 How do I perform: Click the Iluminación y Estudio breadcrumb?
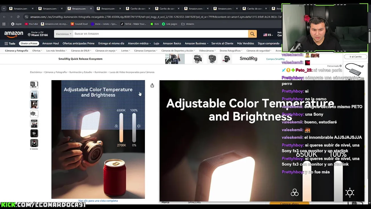[80, 72]
